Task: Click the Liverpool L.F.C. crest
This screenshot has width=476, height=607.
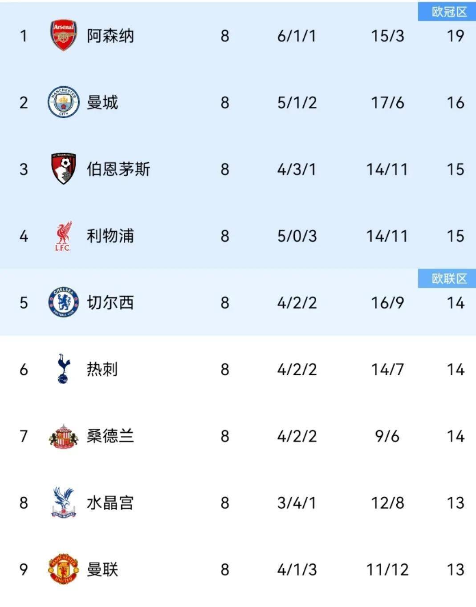Action: [63, 236]
